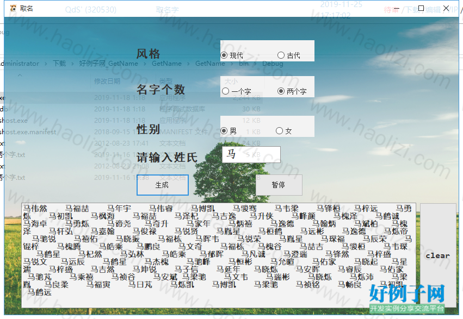This screenshot has width=463, height=319.
Task: Click the 生成 button
Action: [x=163, y=185]
